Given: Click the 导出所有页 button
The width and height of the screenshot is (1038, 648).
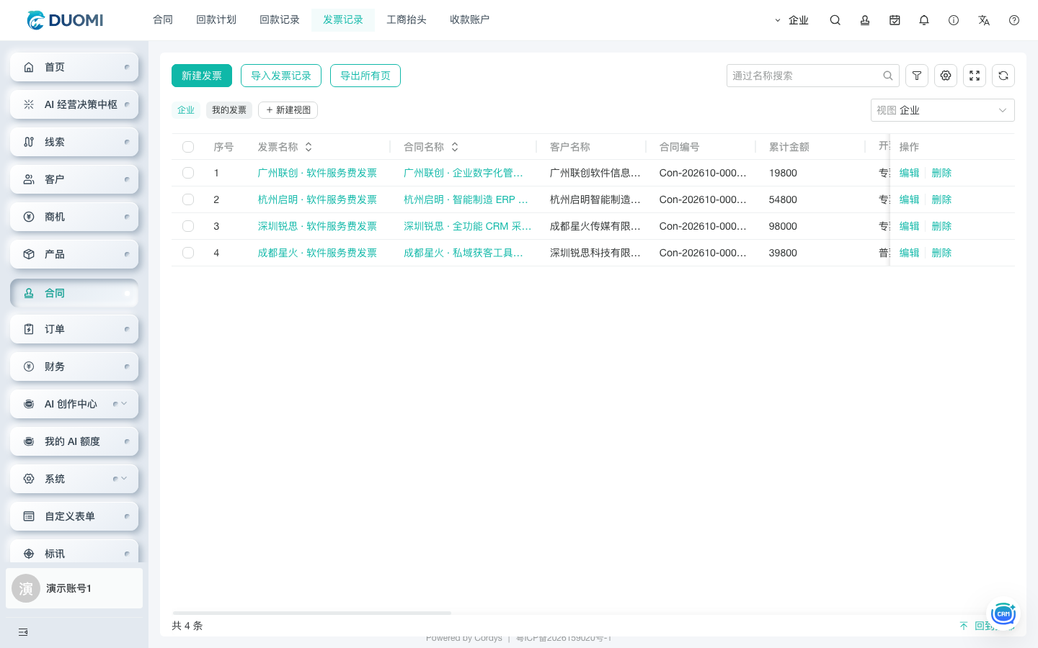Looking at the screenshot, I should click(x=365, y=76).
